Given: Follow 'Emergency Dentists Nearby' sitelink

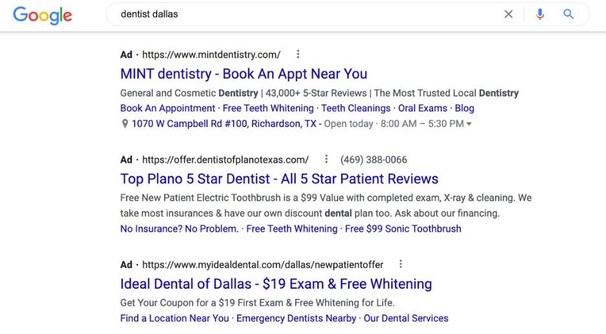Looking at the screenshot, I should point(296,318).
